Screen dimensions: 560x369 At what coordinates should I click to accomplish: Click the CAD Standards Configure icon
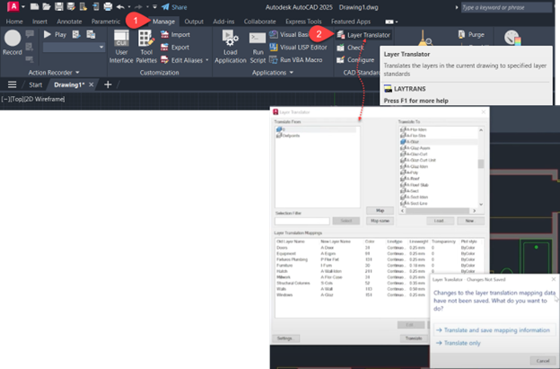pos(341,60)
